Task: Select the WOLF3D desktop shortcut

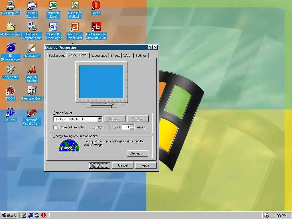Action: pos(10,115)
